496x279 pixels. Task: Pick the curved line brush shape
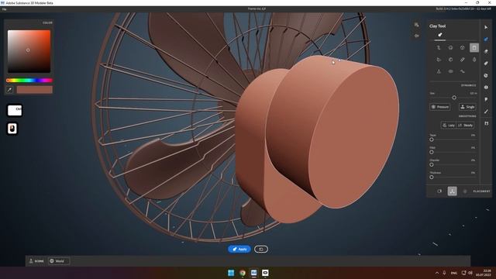(x=462, y=71)
